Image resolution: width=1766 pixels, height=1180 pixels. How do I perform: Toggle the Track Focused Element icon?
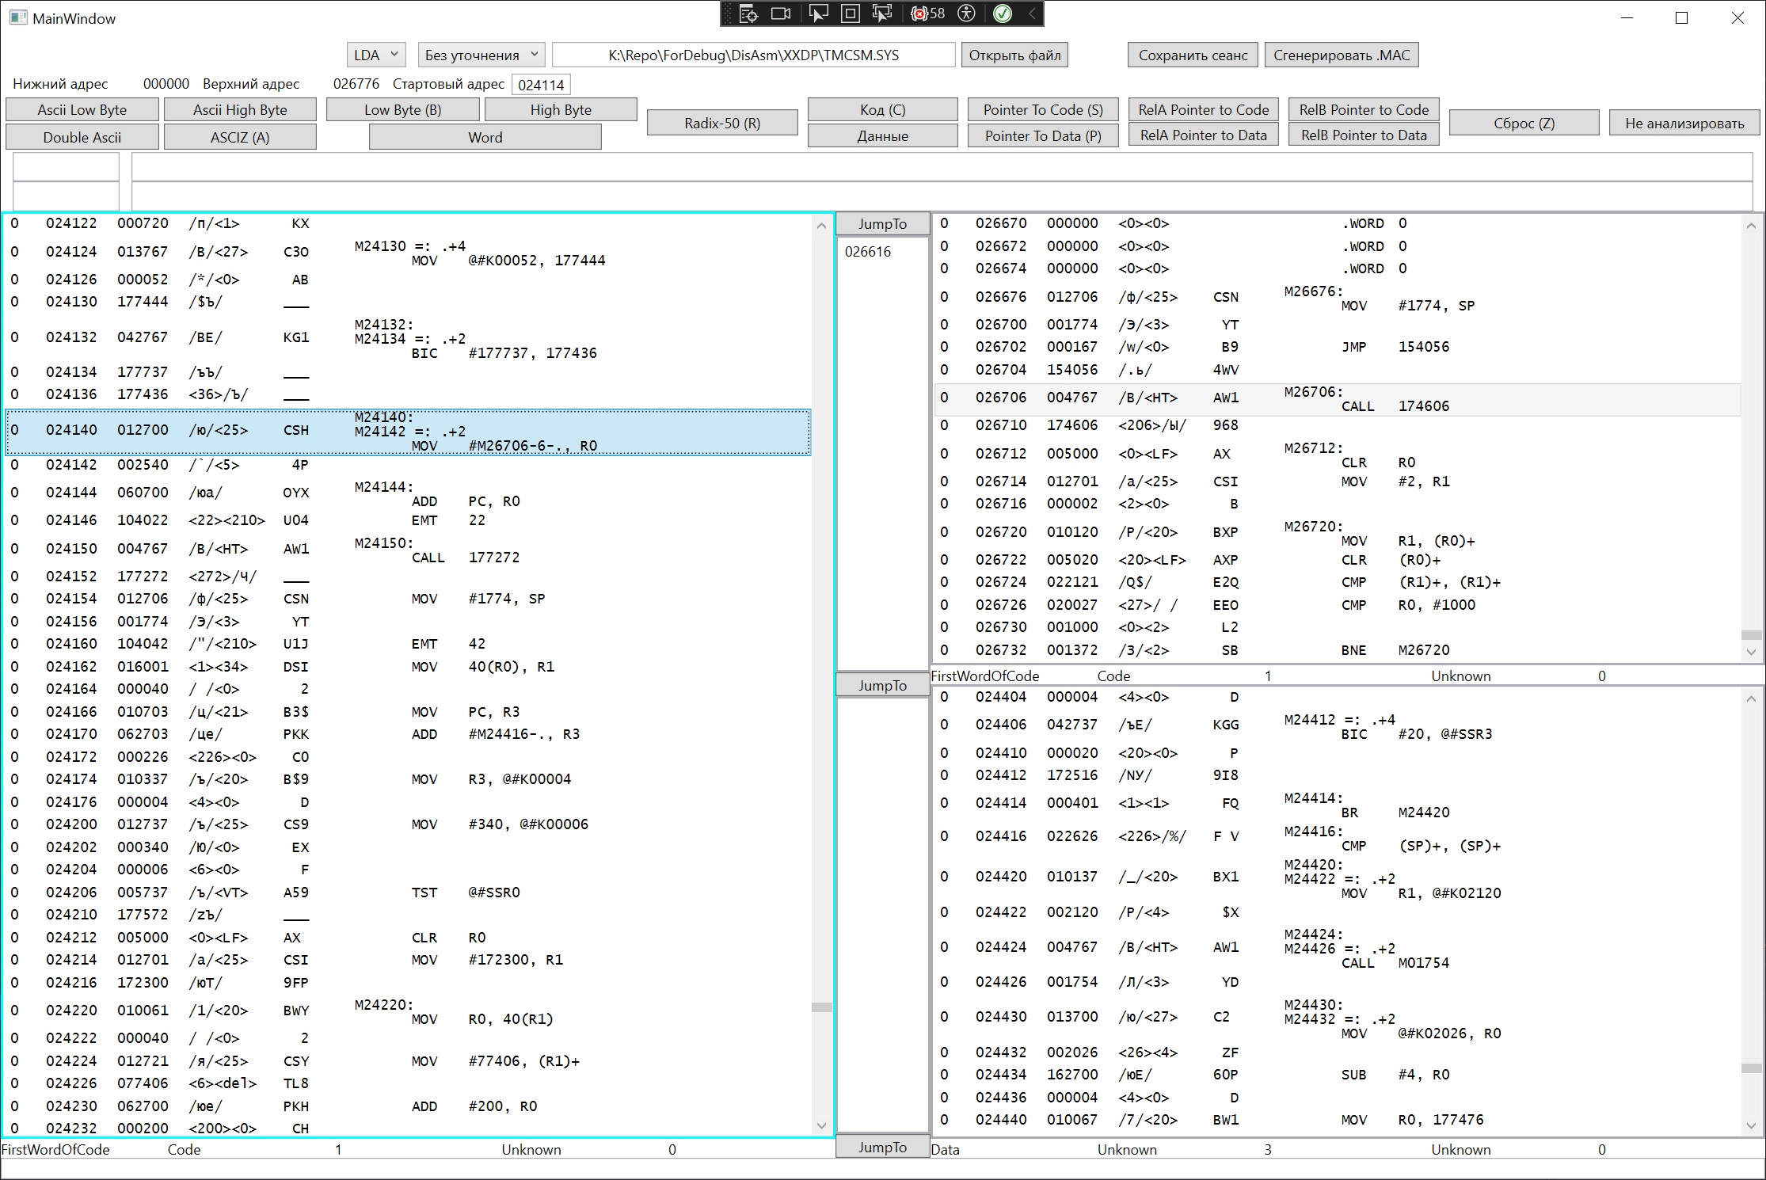(881, 13)
